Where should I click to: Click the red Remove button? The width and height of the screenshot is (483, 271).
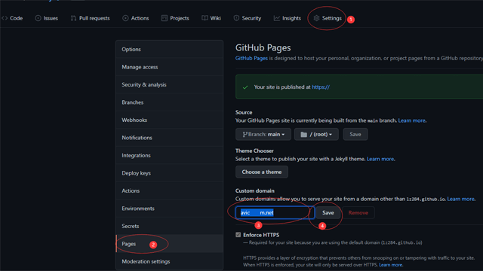(358, 212)
